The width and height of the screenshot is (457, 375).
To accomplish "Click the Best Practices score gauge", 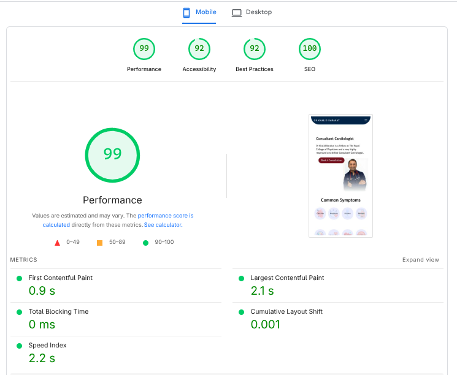I will tap(255, 49).
